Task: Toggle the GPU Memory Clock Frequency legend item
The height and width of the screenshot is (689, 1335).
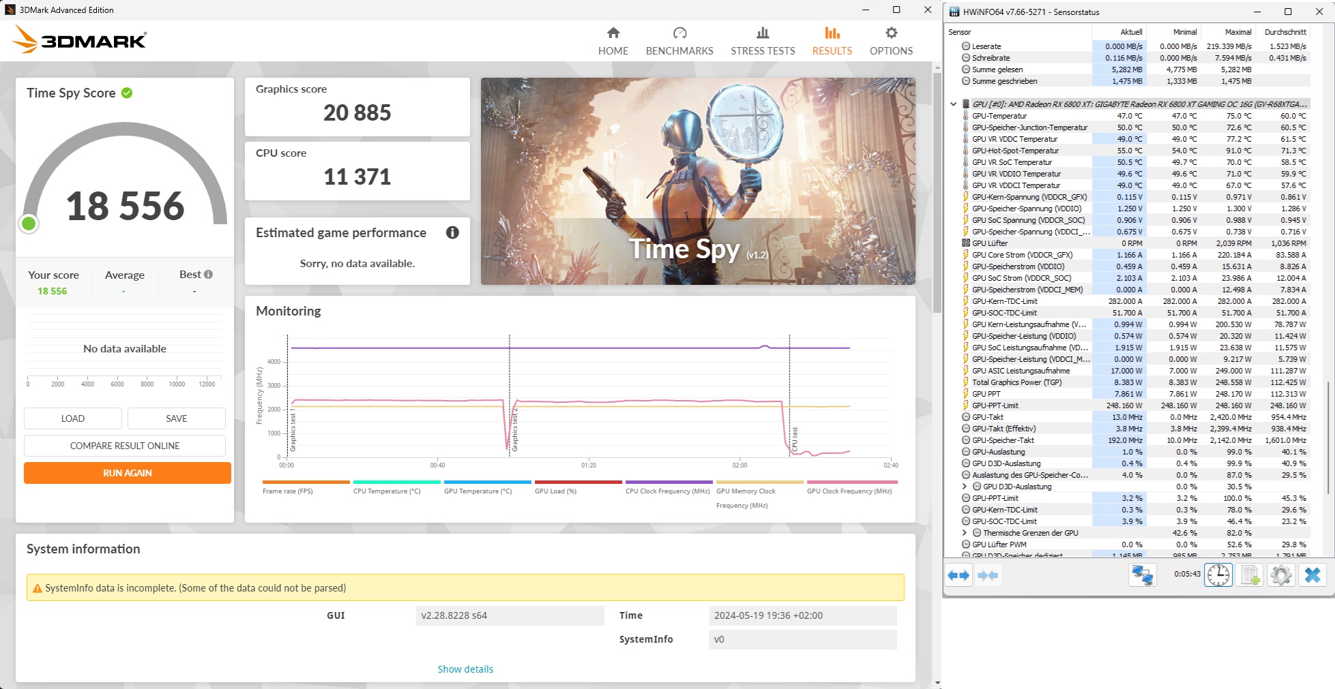Action: click(759, 494)
